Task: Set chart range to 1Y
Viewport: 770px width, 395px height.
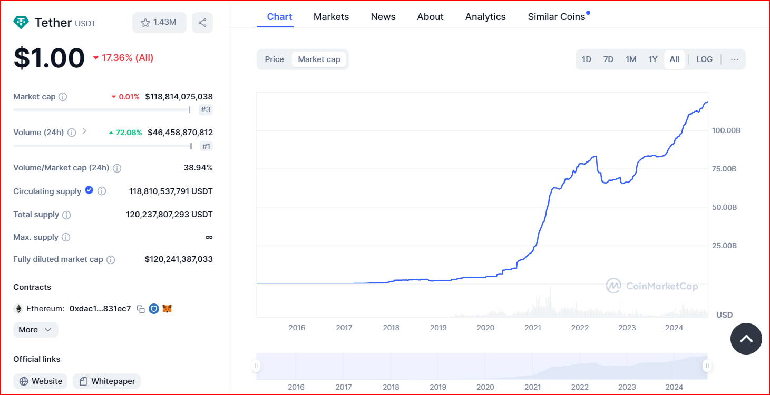Action: point(653,59)
